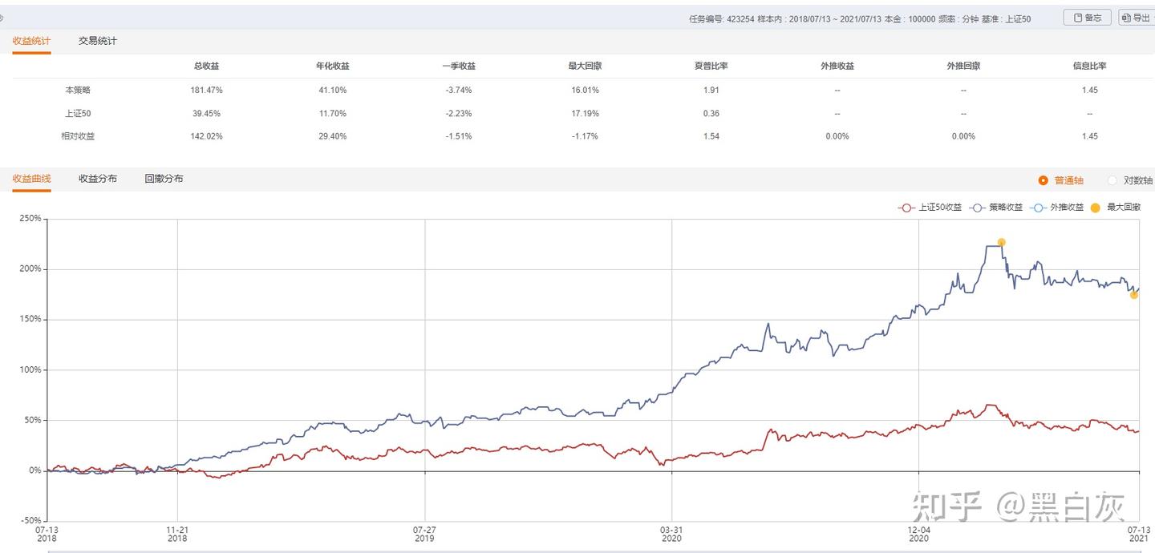Click the drawdown peak marker on the strategy curve
The image size is (1155, 553).
pos(1001,242)
